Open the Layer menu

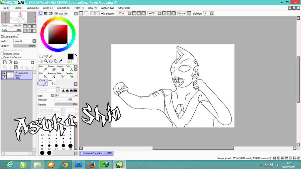point(47,8)
